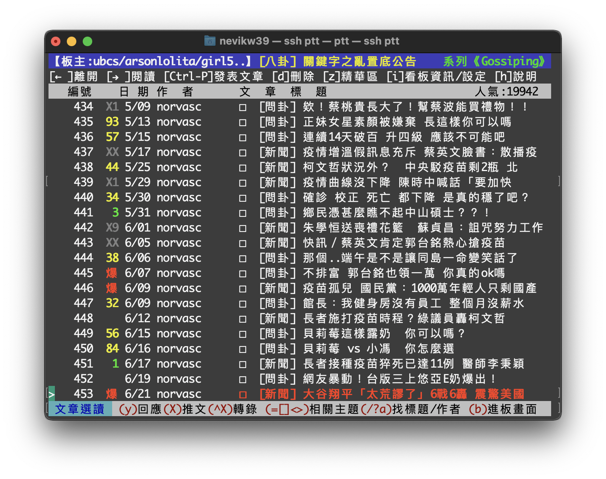Click the (y)回應 reply hint
The image size is (606, 479).
coord(140,409)
